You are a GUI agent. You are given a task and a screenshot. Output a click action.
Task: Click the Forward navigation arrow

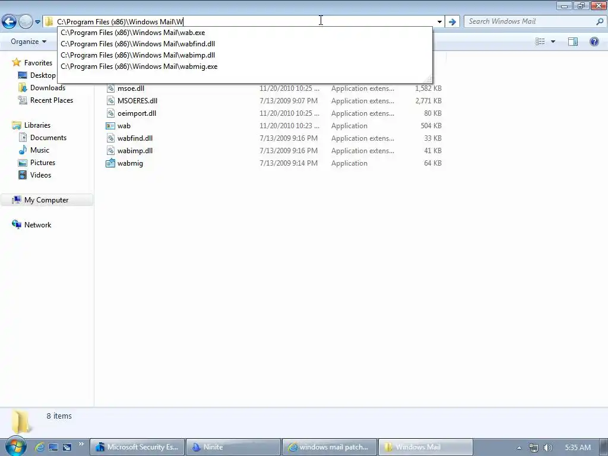click(26, 21)
